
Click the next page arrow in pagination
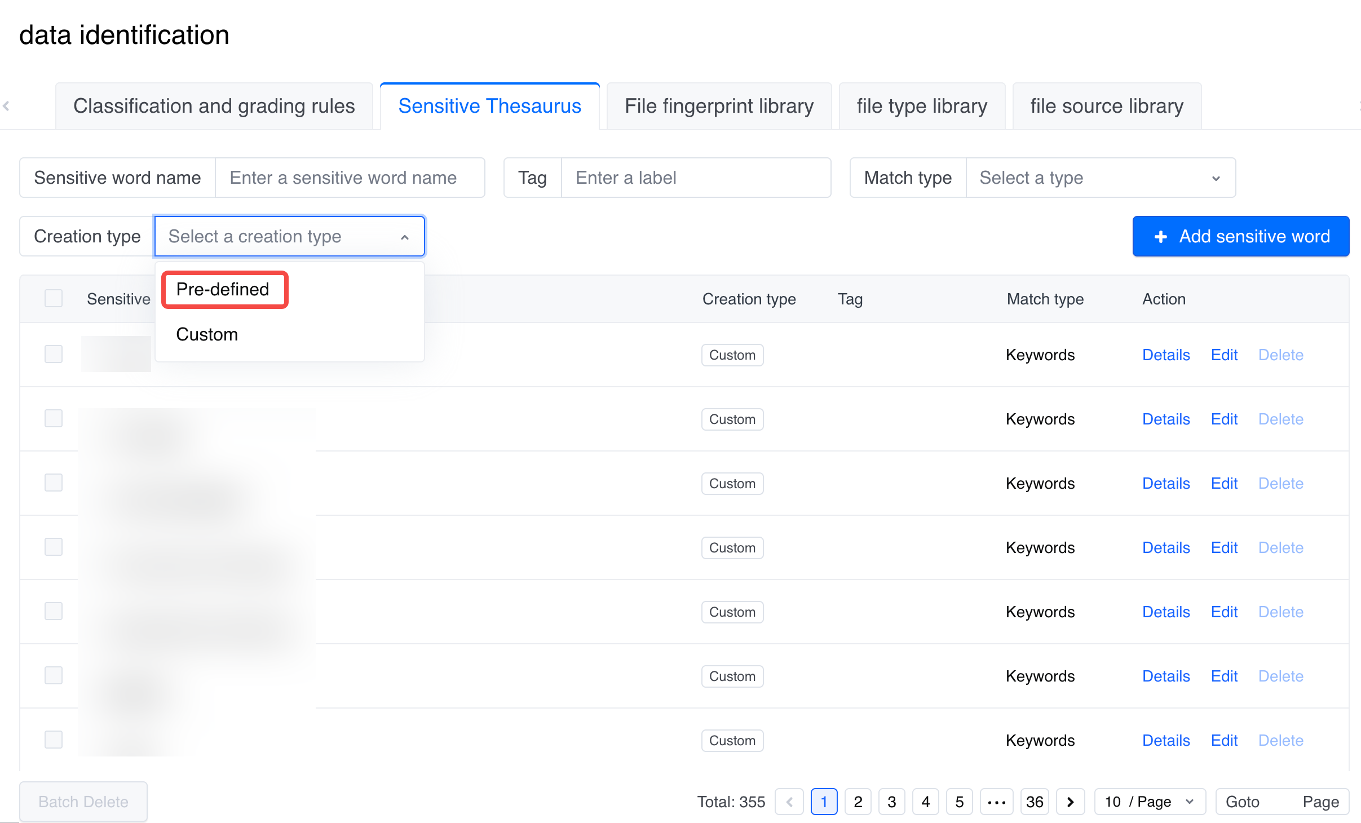coord(1070,802)
